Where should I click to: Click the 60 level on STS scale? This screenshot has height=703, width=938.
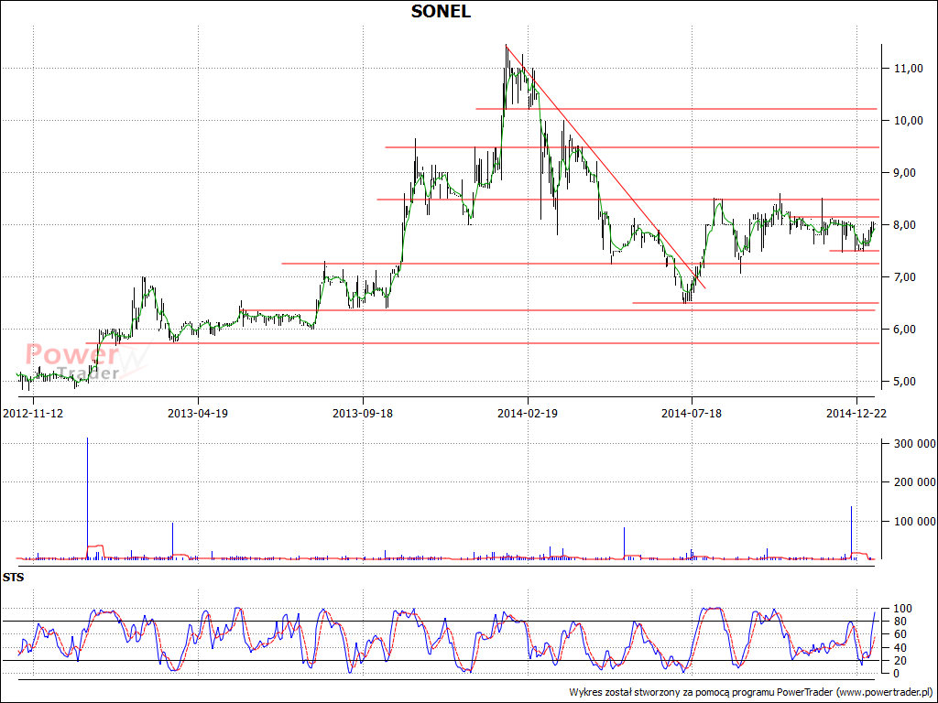901,635
